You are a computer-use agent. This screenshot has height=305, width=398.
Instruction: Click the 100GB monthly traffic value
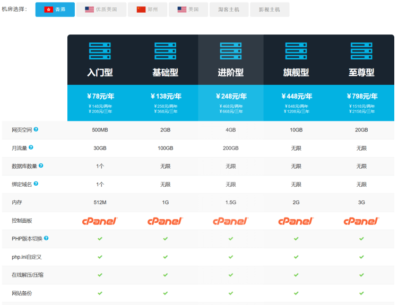(x=165, y=148)
